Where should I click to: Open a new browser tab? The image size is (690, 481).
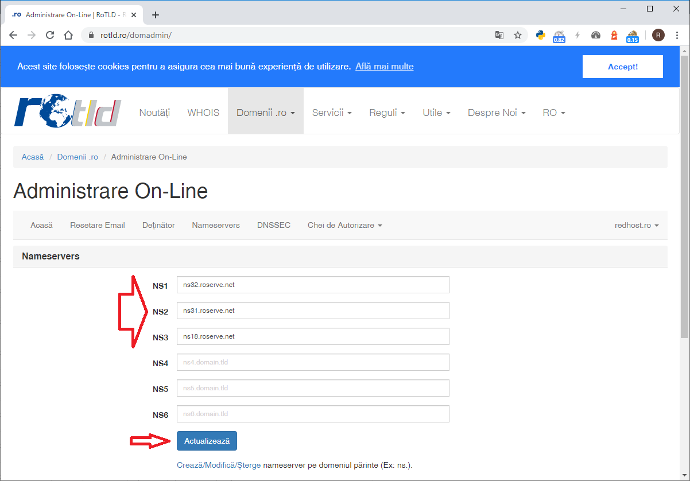click(155, 15)
